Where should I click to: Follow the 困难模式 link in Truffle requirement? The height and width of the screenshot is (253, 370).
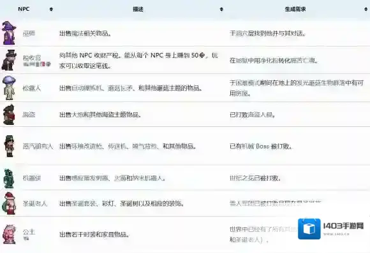pos(248,83)
